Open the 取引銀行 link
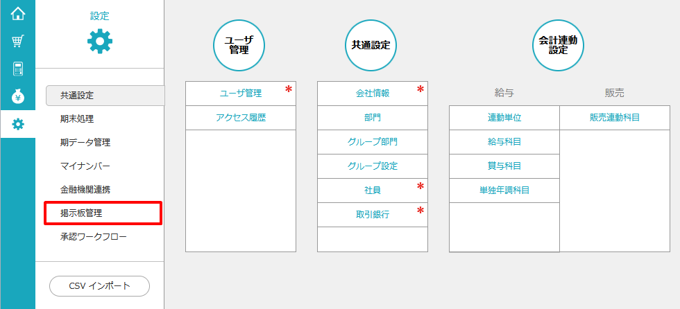This screenshot has width=680, height=309. pos(372,214)
